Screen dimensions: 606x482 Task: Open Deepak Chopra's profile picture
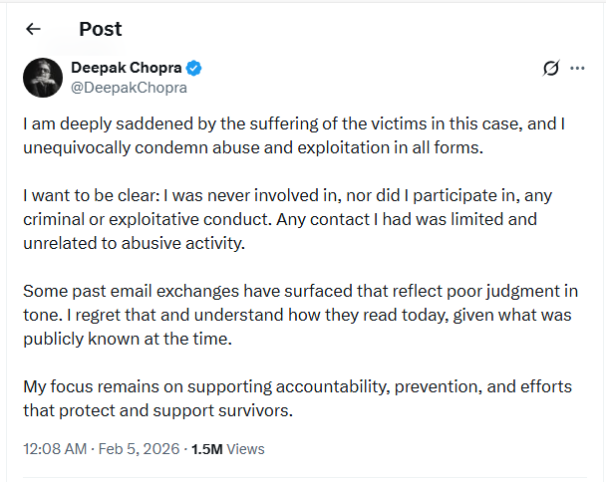(43, 78)
